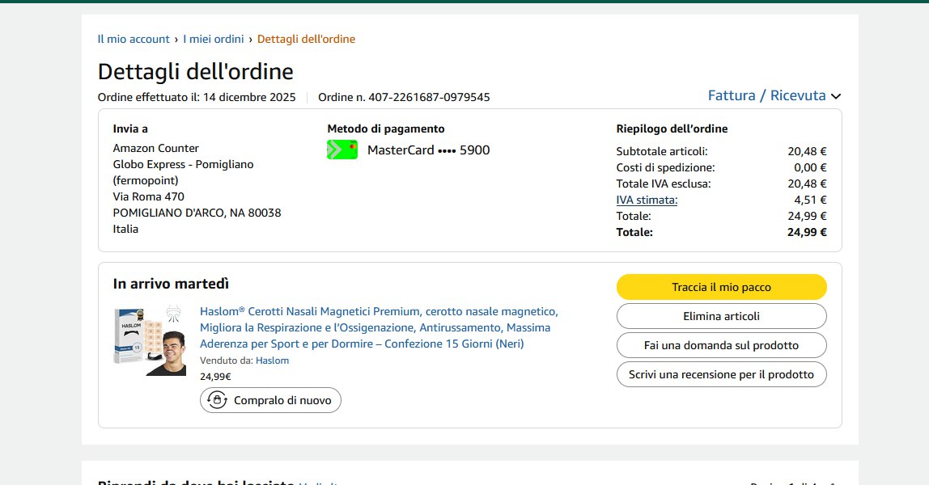Open the Haslom nasal strips product image
The height and width of the screenshot is (485, 929).
pyautogui.click(x=150, y=340)
